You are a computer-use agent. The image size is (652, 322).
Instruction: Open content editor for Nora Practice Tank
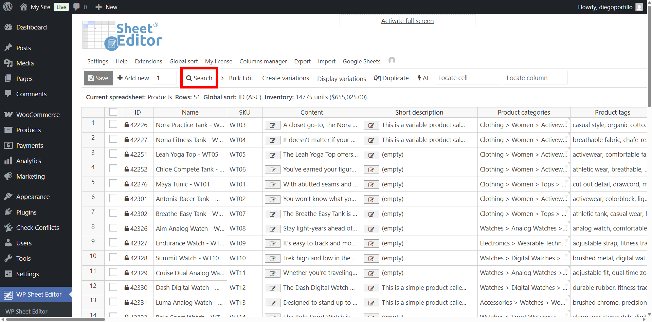(272, 125)
